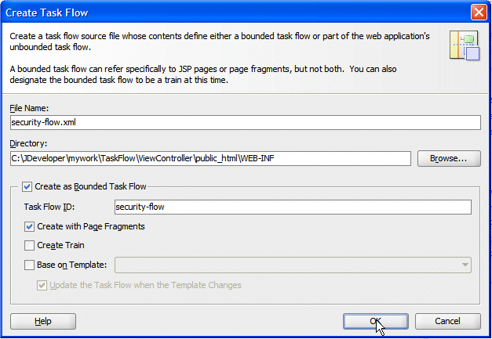
Task: Click the File Name label
Action: tap(29, 108)
